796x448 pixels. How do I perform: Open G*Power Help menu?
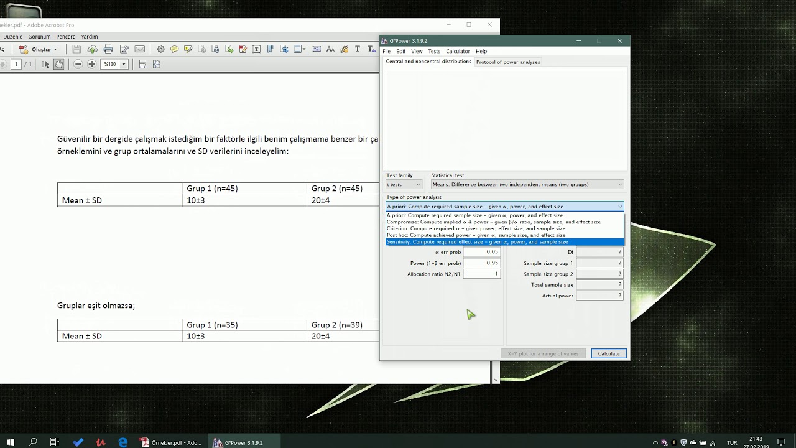[x=481, y=51]
